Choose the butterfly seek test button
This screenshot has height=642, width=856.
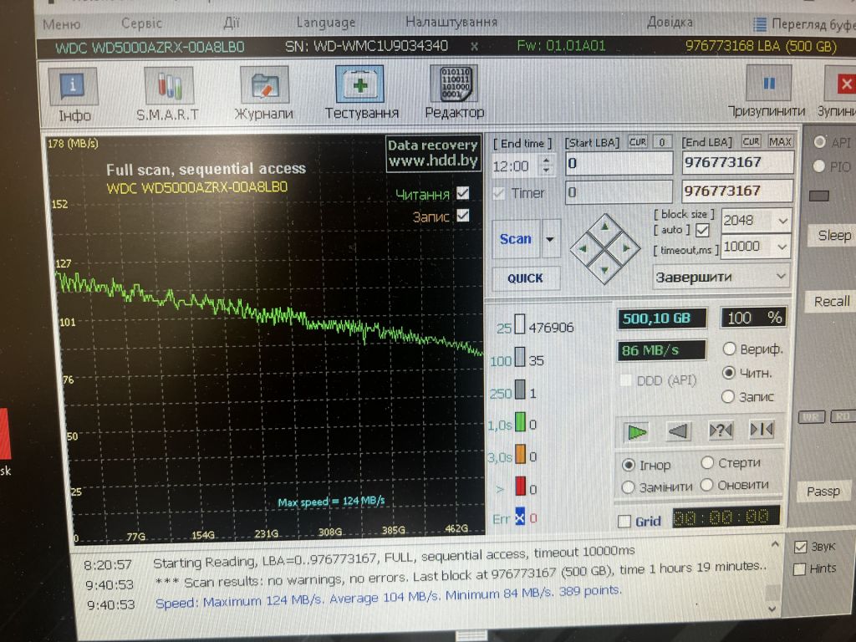(762, 430)
